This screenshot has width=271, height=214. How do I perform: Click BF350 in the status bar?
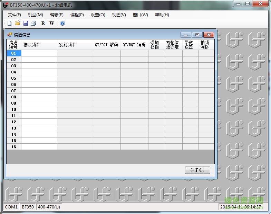(28, 207)
